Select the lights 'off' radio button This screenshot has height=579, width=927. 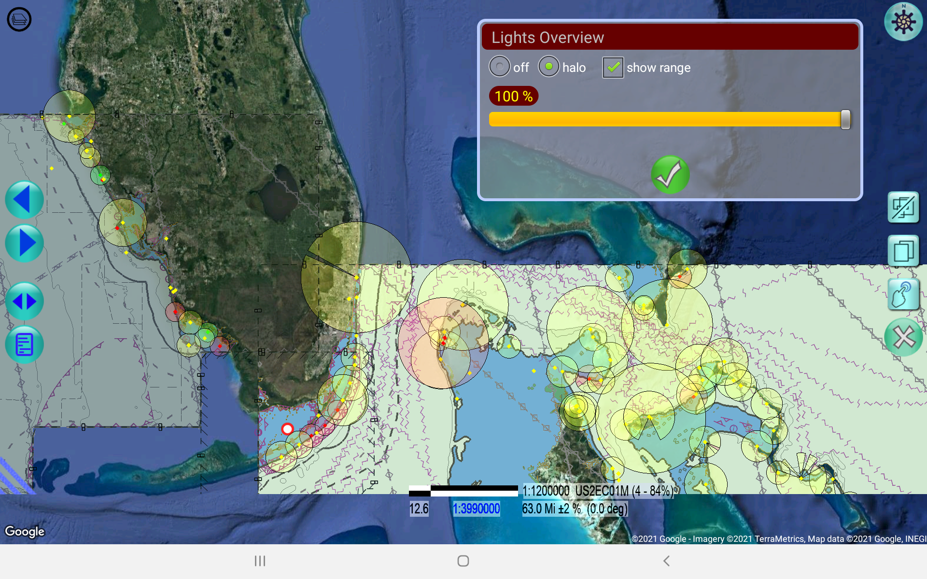(500, 67)
